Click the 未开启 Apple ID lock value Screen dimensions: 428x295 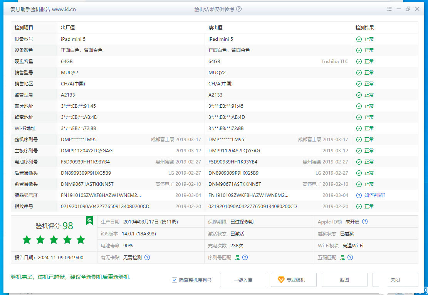click(352, 222)
